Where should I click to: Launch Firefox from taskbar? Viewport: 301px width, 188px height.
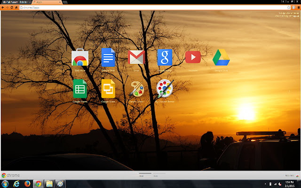[x=27, y=184]
